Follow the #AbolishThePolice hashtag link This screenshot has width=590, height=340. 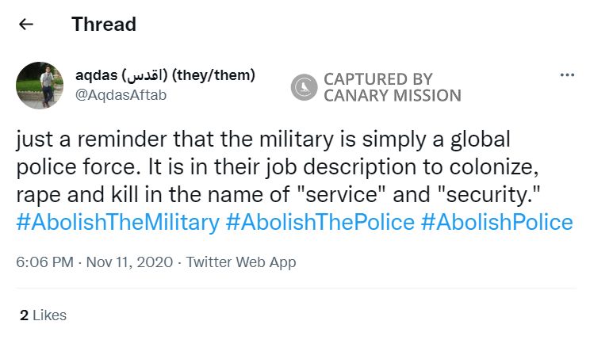(x=320, y=223)
